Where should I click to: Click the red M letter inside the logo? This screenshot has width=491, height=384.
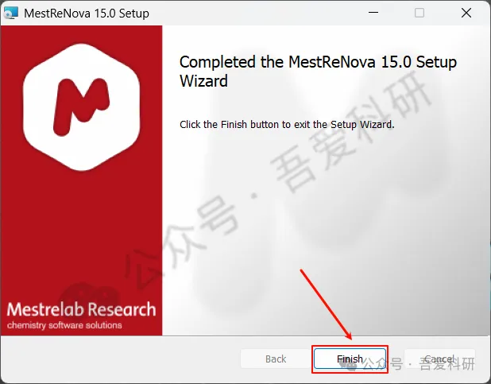pyautogui.click(x=81, y=107)
